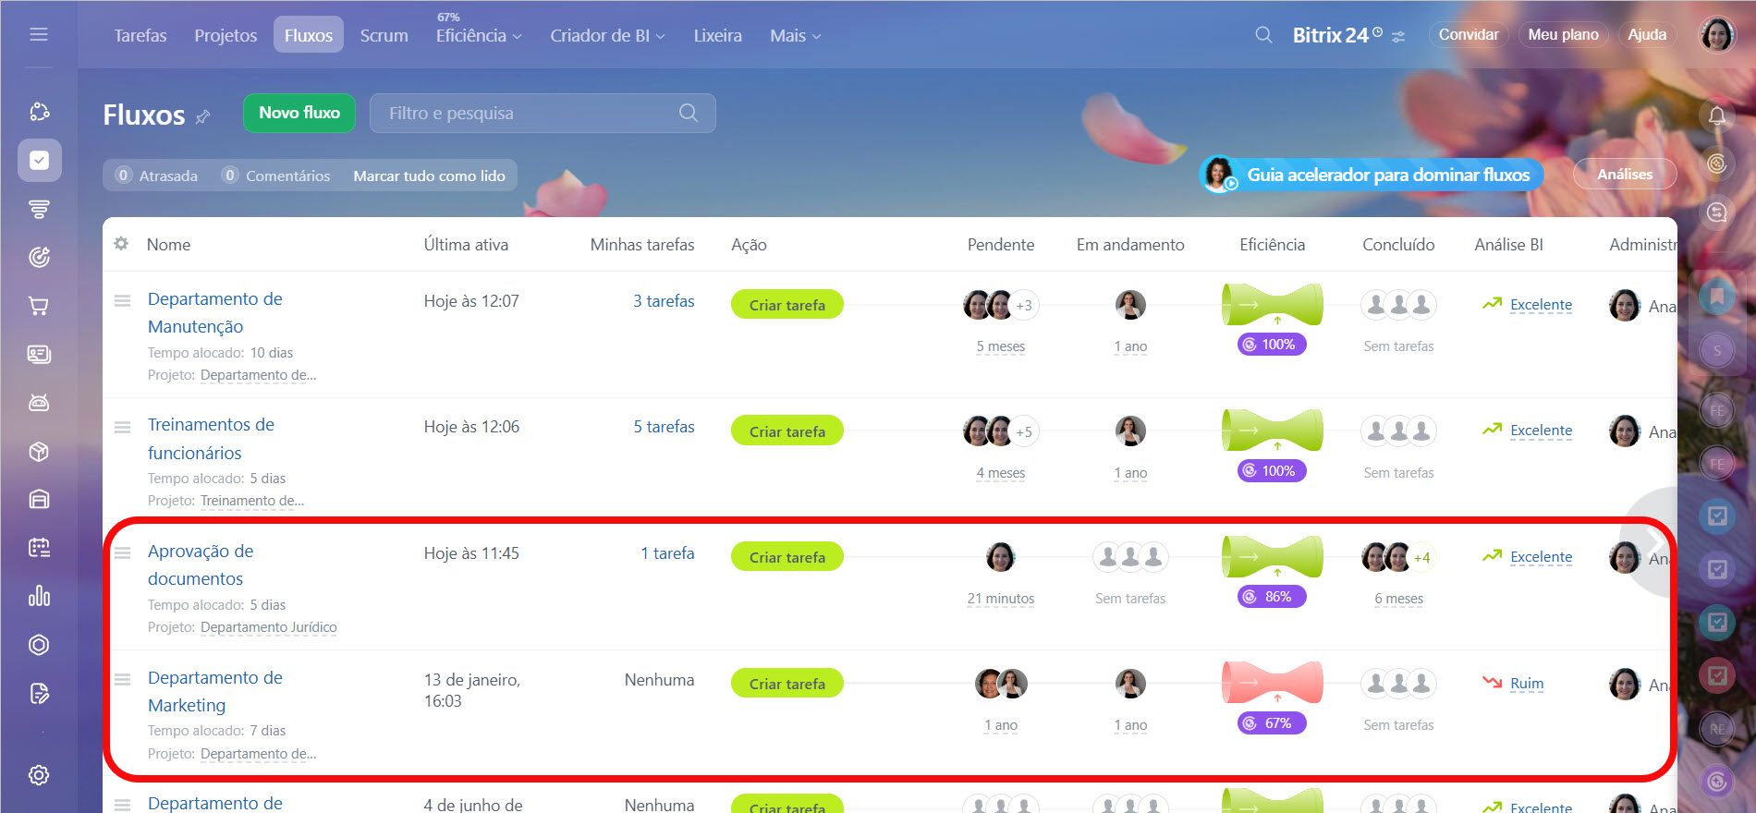The height and width of the screenshot is (813, 1756).
Task: Click the 100% efficiency badge of Manutenção
Action: tap(1272, 345)
